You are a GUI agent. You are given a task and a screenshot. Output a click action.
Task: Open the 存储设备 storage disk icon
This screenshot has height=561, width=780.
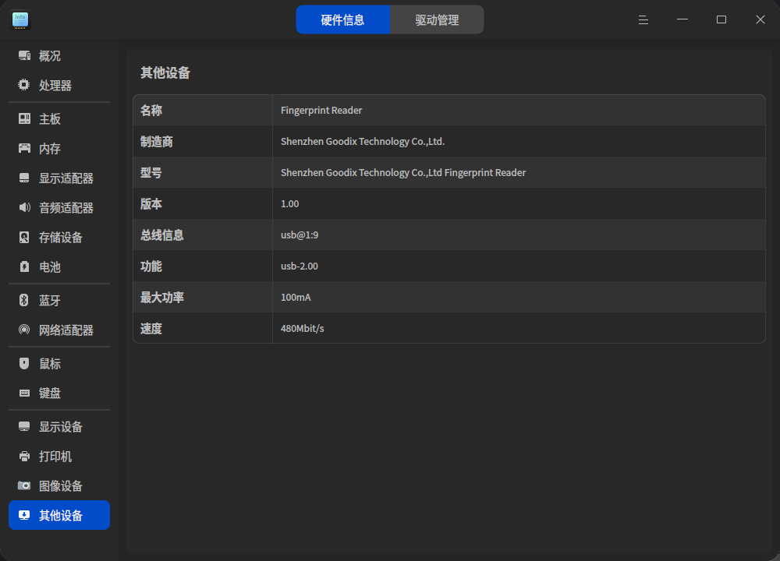[24, 237]
